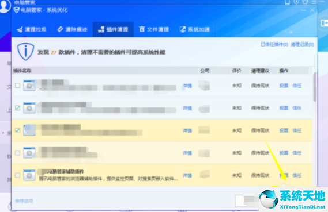Image resolution: width=328 pixels, height=212 pixels.
Task: Open the 清理垃圾 tab
Action: pyautogui.click(x=32, y=29)
